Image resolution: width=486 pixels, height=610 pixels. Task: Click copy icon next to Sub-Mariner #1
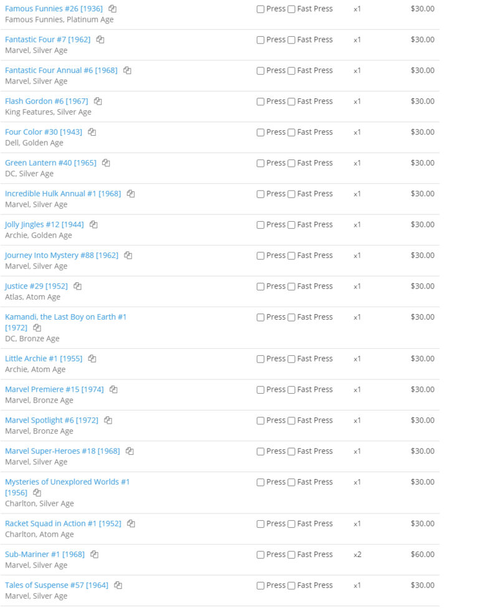pyautogui.click(x=94, y=554)
